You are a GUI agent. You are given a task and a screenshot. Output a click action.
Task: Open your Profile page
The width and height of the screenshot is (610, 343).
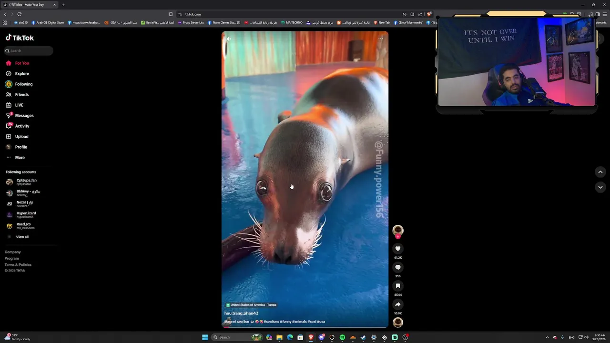(x=16, y=147)
